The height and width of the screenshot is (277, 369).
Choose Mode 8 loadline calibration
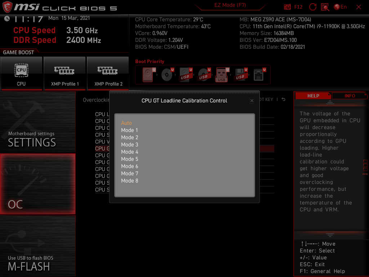[129, 181]
